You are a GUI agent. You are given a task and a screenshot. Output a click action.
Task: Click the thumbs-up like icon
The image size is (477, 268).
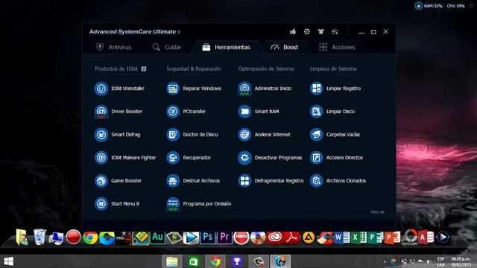(x=293, y=31)
